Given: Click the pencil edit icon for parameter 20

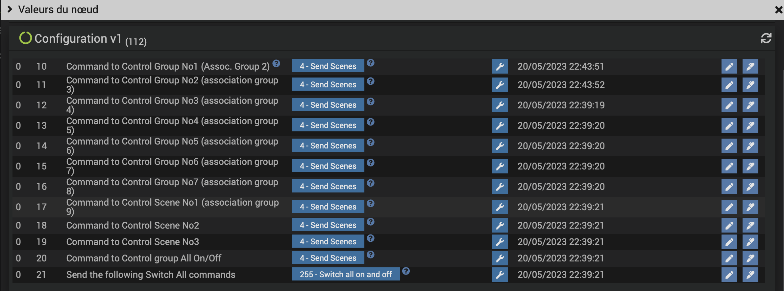Looking at the screenshot, I should 729,258.
